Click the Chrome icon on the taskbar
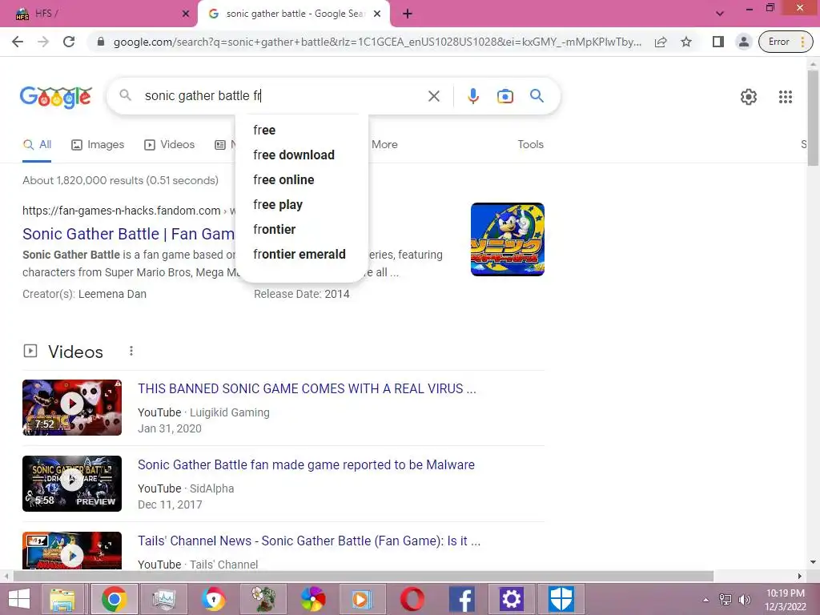This screenshot has height=615, width=820. coord(114,599)
